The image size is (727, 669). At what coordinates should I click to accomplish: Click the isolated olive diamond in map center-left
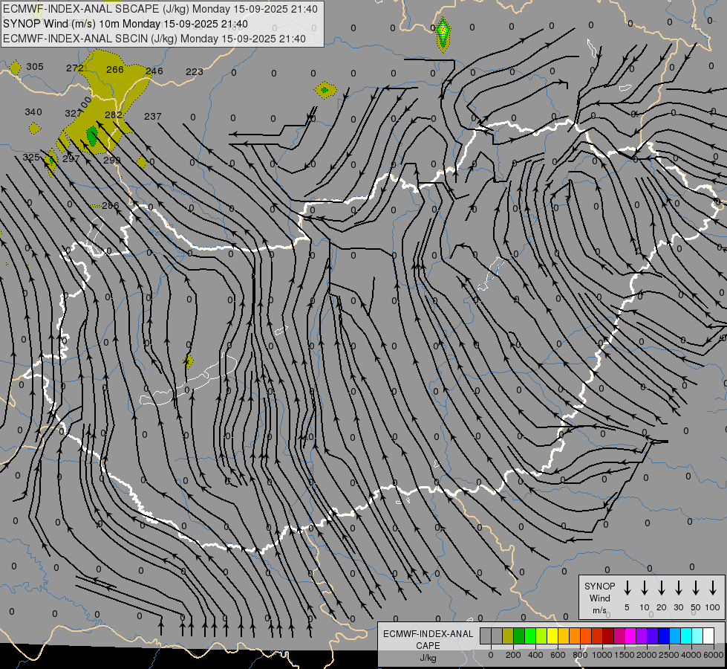point(188,361)
